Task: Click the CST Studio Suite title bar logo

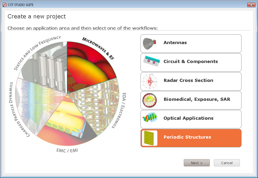Action: coord(5,5)
